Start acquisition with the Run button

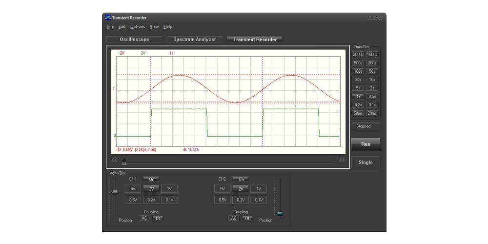366,144
